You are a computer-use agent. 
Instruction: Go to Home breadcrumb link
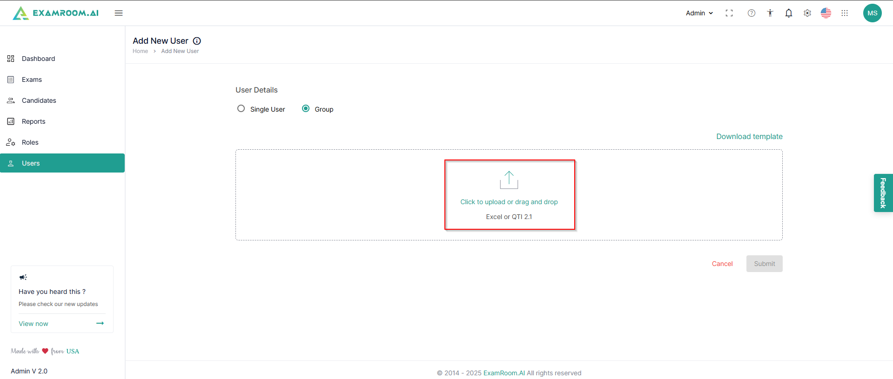point(140,51)
